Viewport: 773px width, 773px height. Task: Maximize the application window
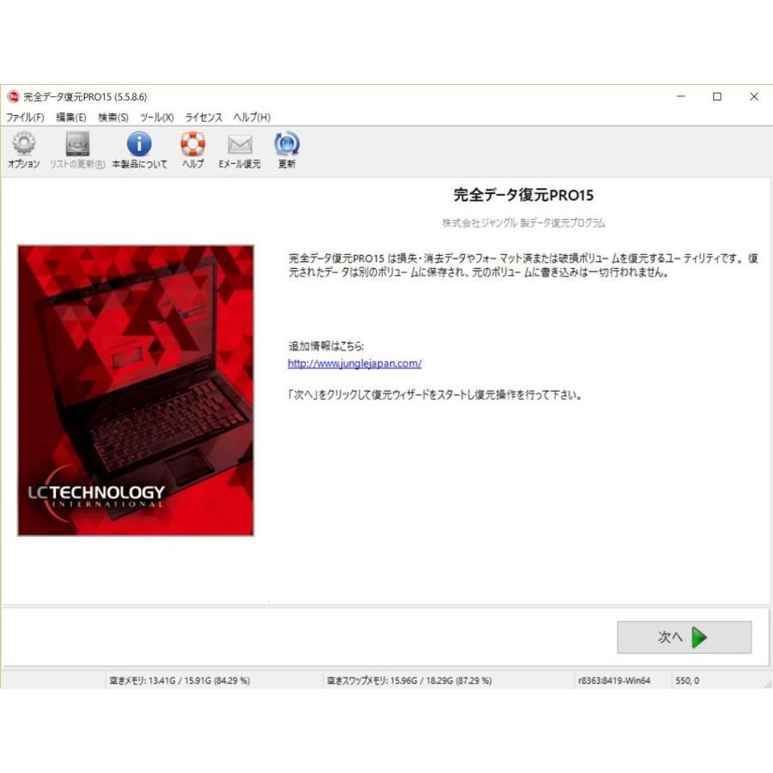click(x=717, y=96)
